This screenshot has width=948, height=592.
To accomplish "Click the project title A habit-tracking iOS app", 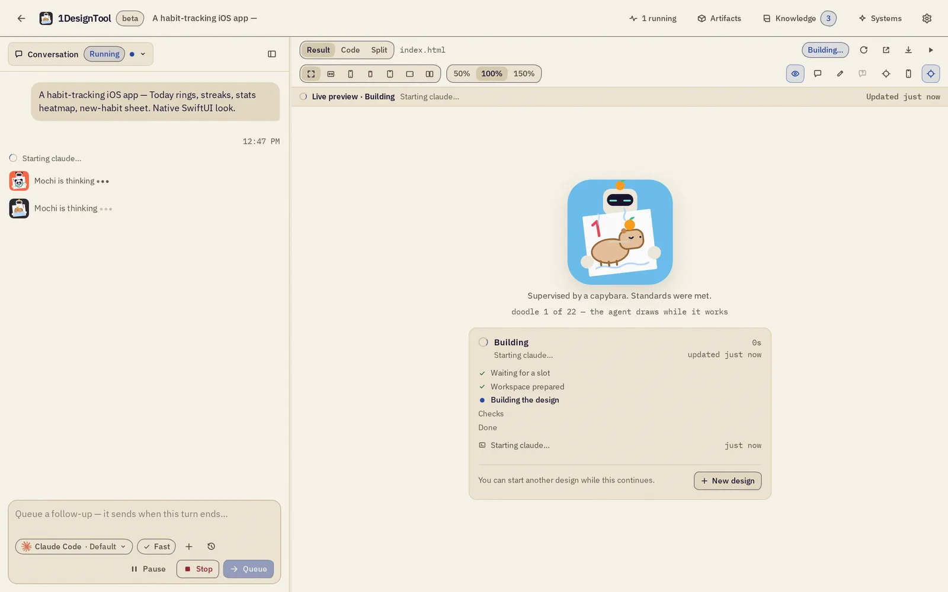I will 204,18.
